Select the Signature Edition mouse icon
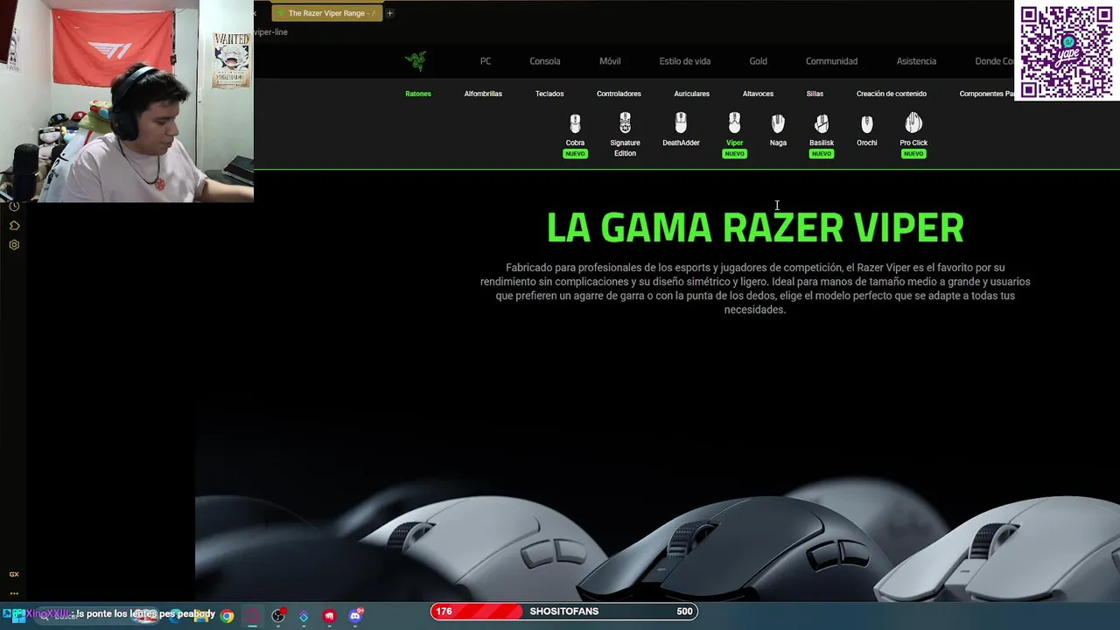The width and height of the screenshot is (1120, 630). 625,122
